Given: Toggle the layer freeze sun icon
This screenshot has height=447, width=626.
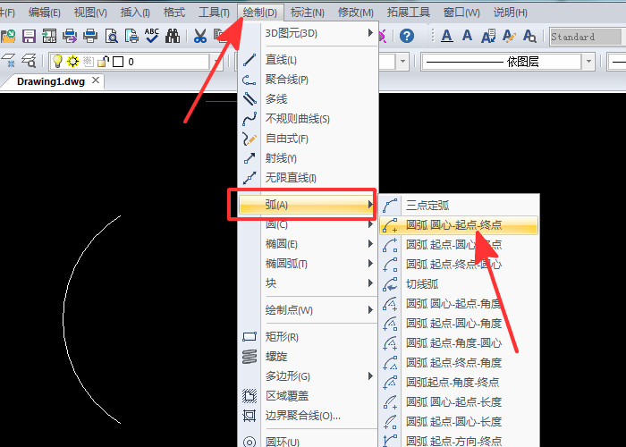Looking at the screenshot, I should pos(72,62).
